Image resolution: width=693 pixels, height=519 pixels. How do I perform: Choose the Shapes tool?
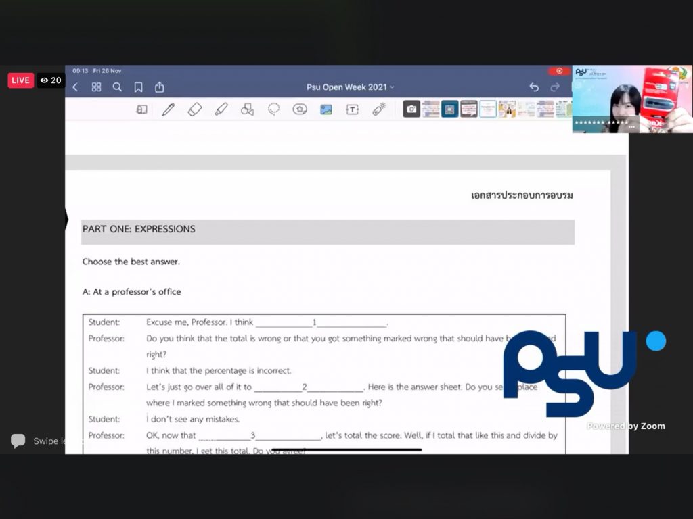pos(247,109)
